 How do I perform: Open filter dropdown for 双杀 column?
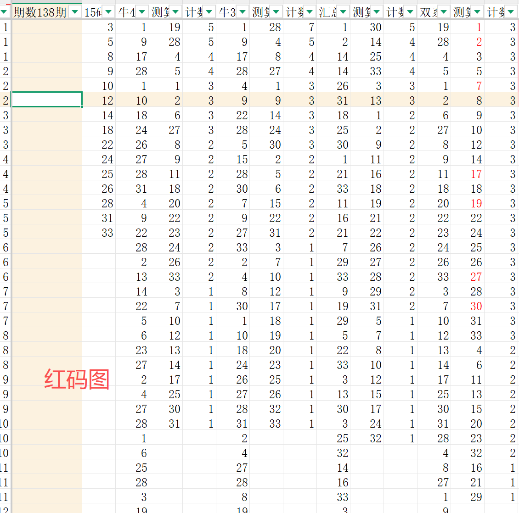coord(444,12)
